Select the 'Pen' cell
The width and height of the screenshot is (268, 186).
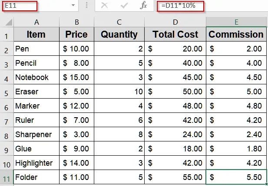click(36, 49)
